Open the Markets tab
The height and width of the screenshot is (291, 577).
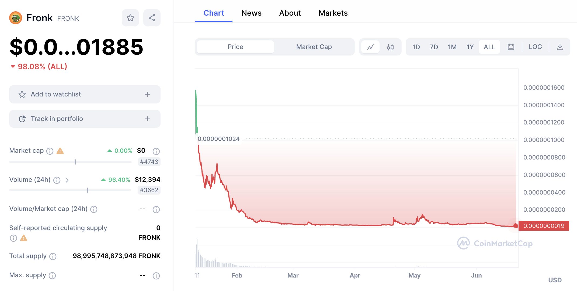tap(333, 13)
